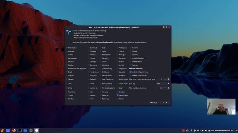Check the New Zealand option
This screenshot has width=238, height=133.
pos(101,83)
